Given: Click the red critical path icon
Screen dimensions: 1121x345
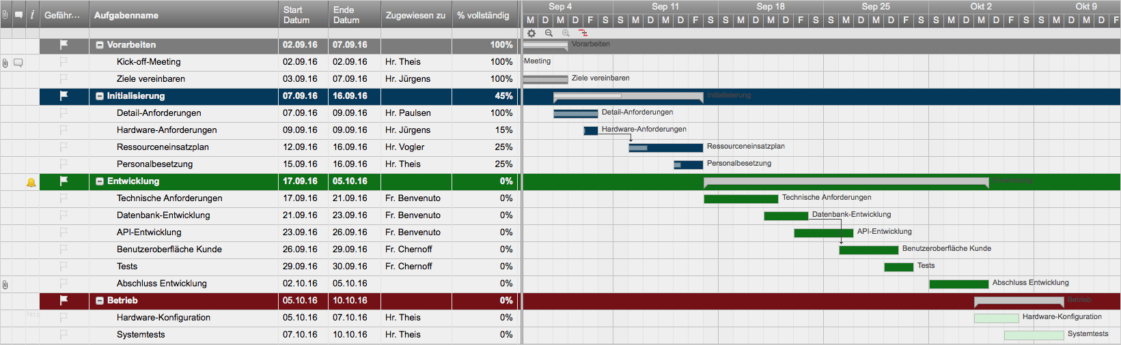Looking at the screenshot, I should (x=583, y=33).
